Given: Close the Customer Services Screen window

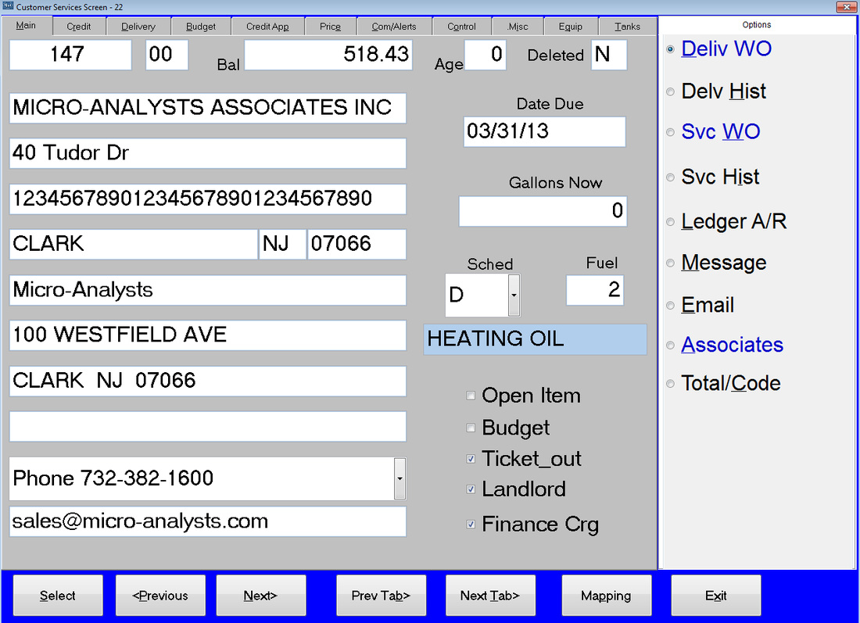Looking at the screenshot, I should tap(846, 6).
